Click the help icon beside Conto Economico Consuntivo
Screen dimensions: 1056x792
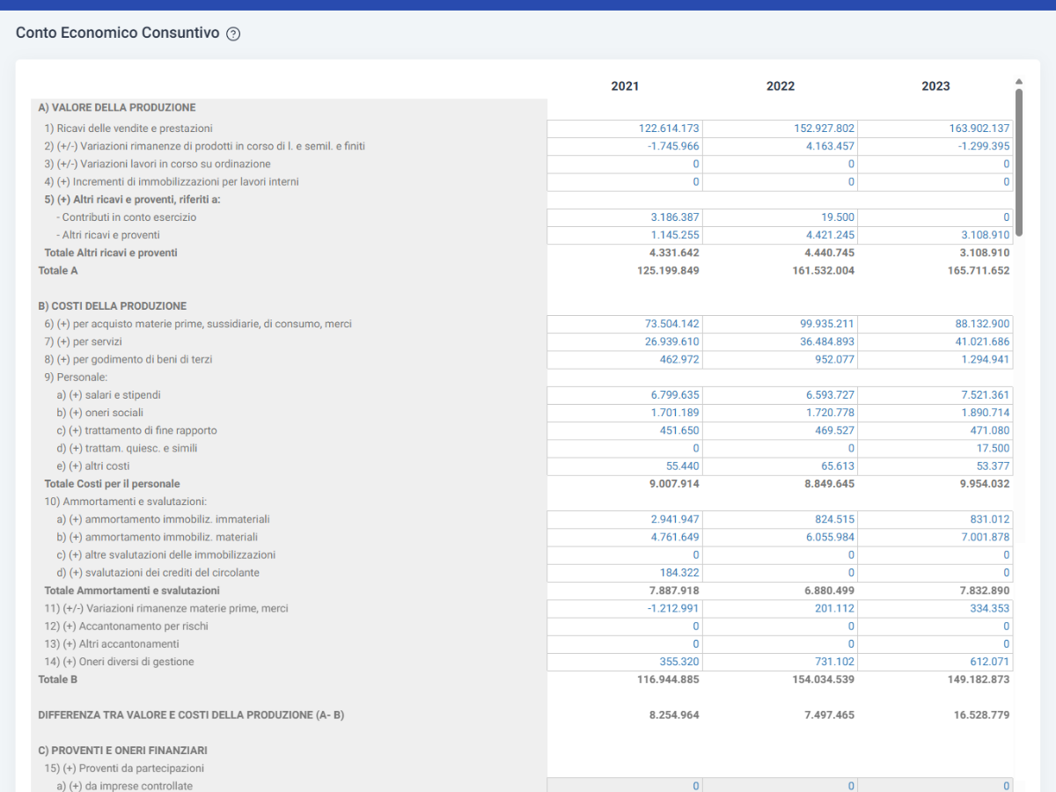(233, 34)
